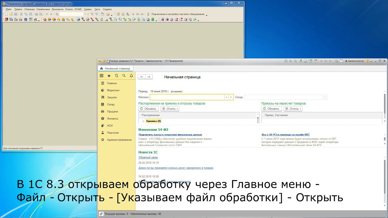This screenshot has width=388, height=218.
Task: Click Подключение и настройка торгового оборудования
Action: click(178, 14)
